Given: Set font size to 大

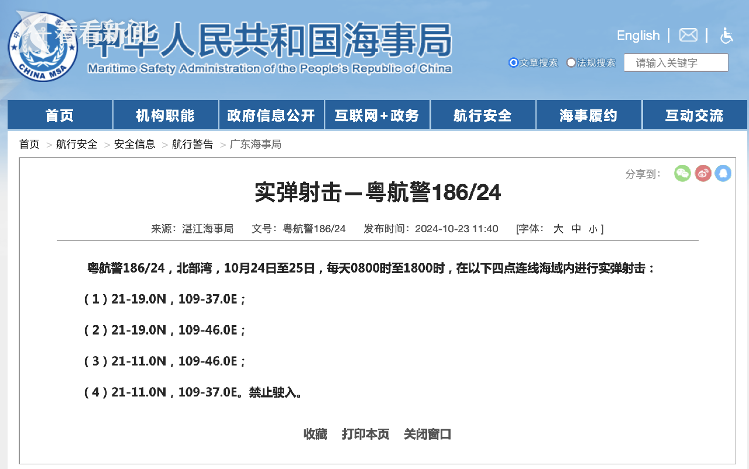Looking at the screenshot, I should click(558, 229).
